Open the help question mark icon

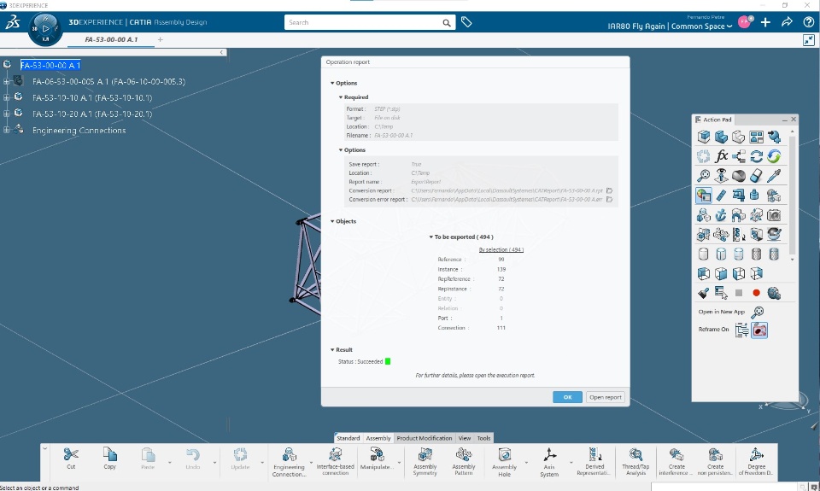click(809, 22)
